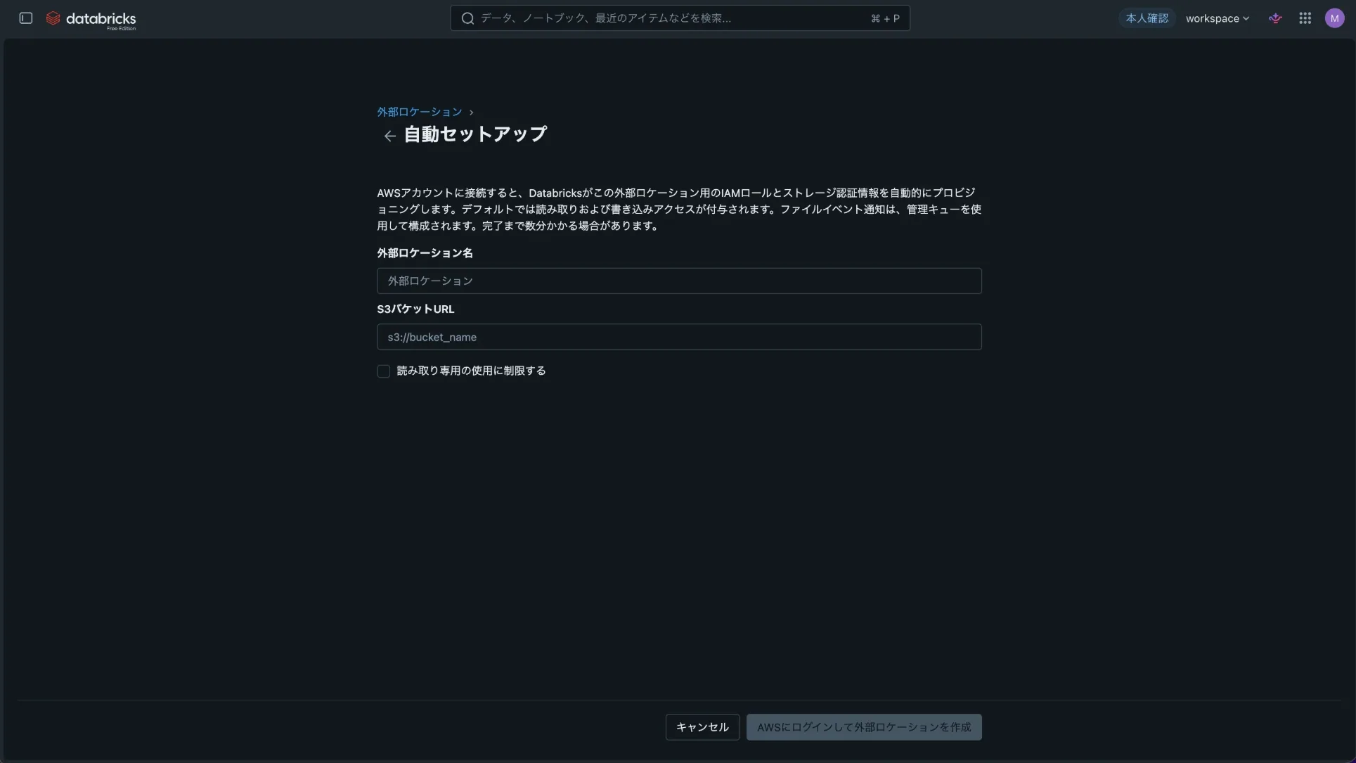Click the ⌘ + P shortcut hint
The height and width of the screenshot is (763, 1356).
click(x=885, y=18)
